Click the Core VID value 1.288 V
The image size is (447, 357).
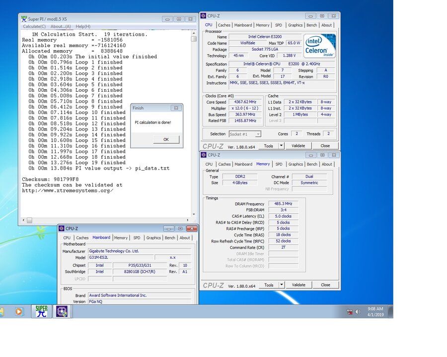289,56
